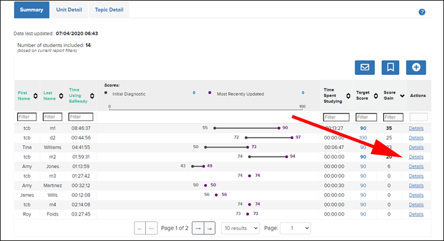Click the plus add button
The height and width of the screenshot is (241, 444).
415,67
